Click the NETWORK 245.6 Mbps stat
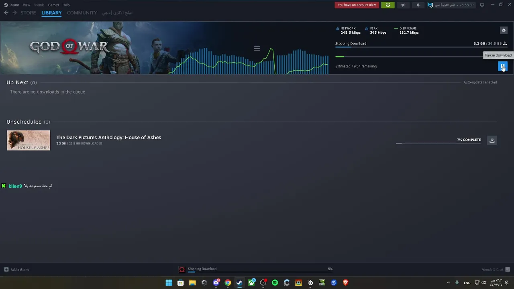 tap(348, 31)
